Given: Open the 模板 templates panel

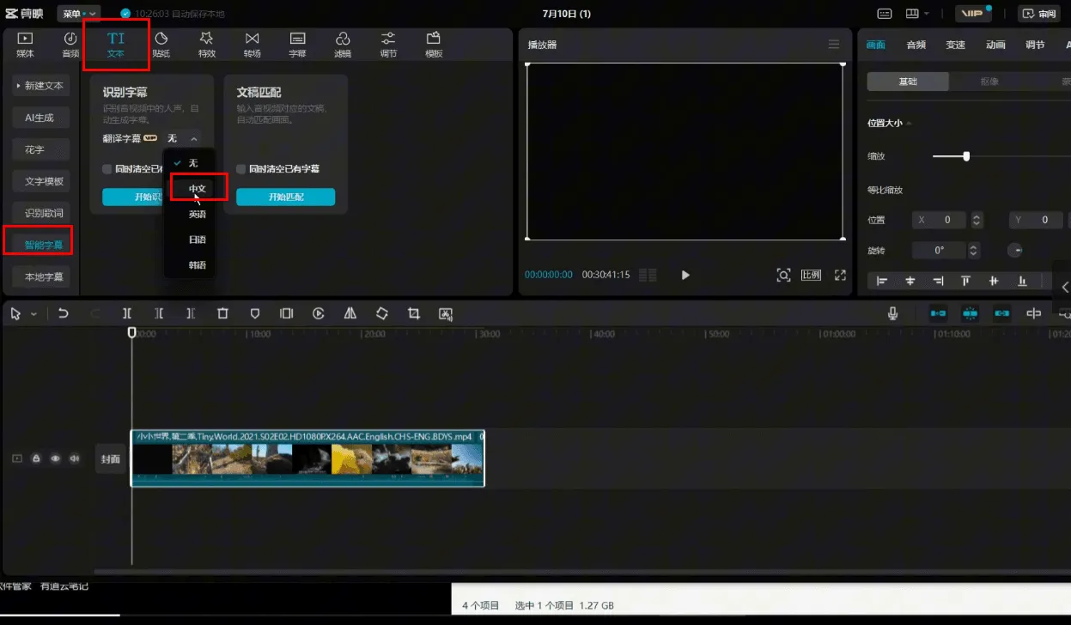Looking at the screenshot, I should click(434, 45).
